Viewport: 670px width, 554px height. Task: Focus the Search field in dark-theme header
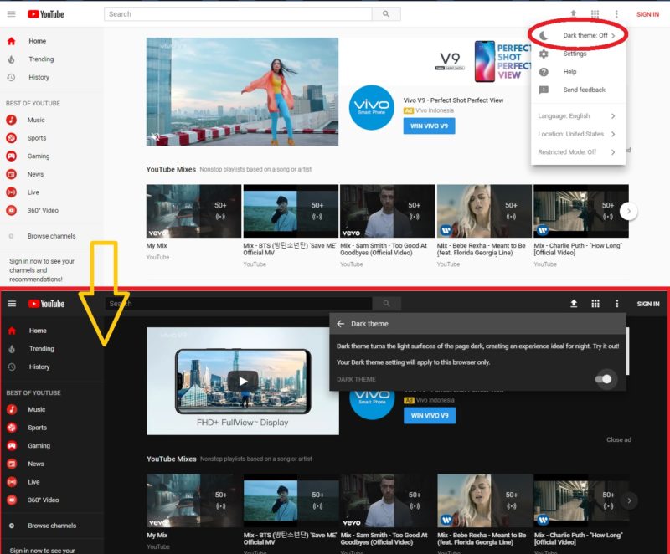239,304
